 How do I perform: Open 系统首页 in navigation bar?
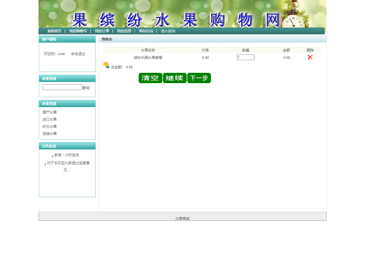(55, 31)
